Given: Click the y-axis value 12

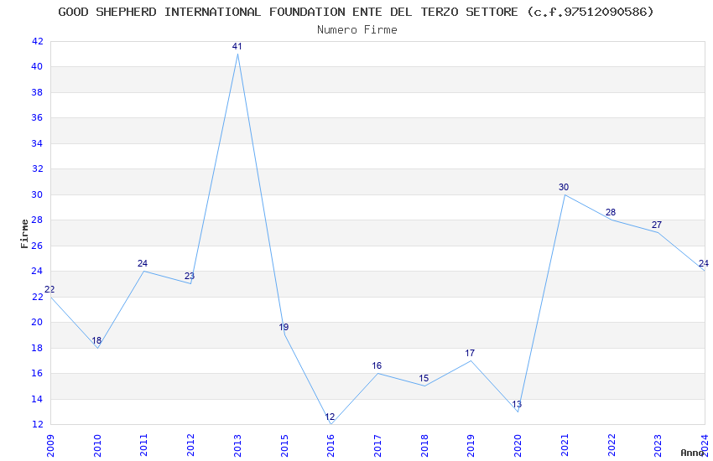Looking at the screenshot, I should pos(37,424).
